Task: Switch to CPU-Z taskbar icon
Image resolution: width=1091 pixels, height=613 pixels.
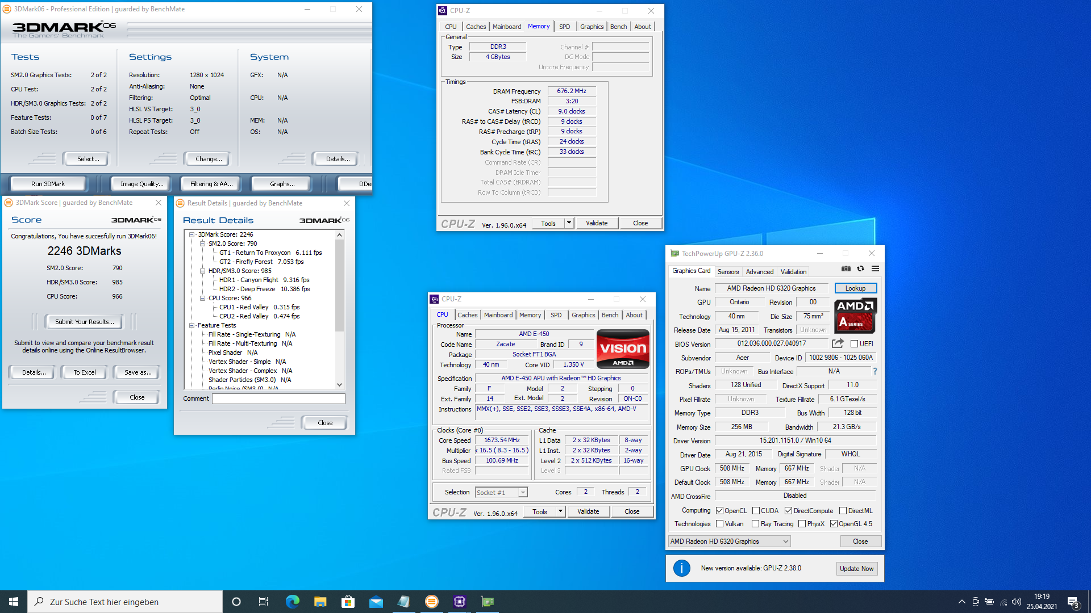Action: click(460, 602)
